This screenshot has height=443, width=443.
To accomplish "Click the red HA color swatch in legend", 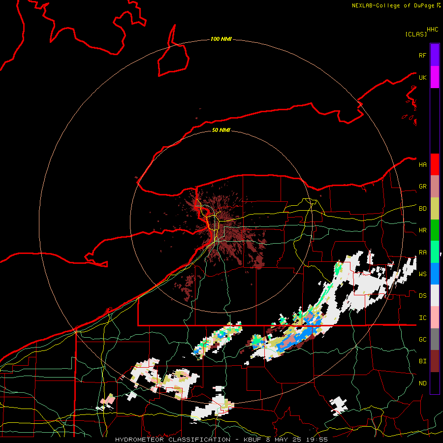I will 435,164.
